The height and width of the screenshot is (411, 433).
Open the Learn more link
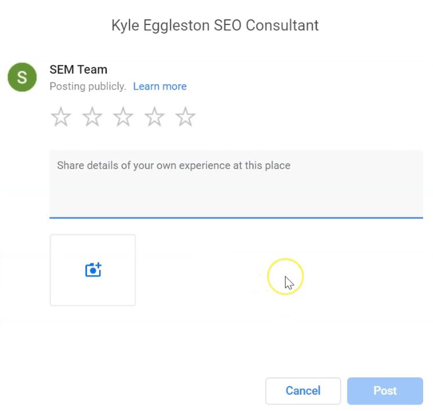(x=160, y=86)
